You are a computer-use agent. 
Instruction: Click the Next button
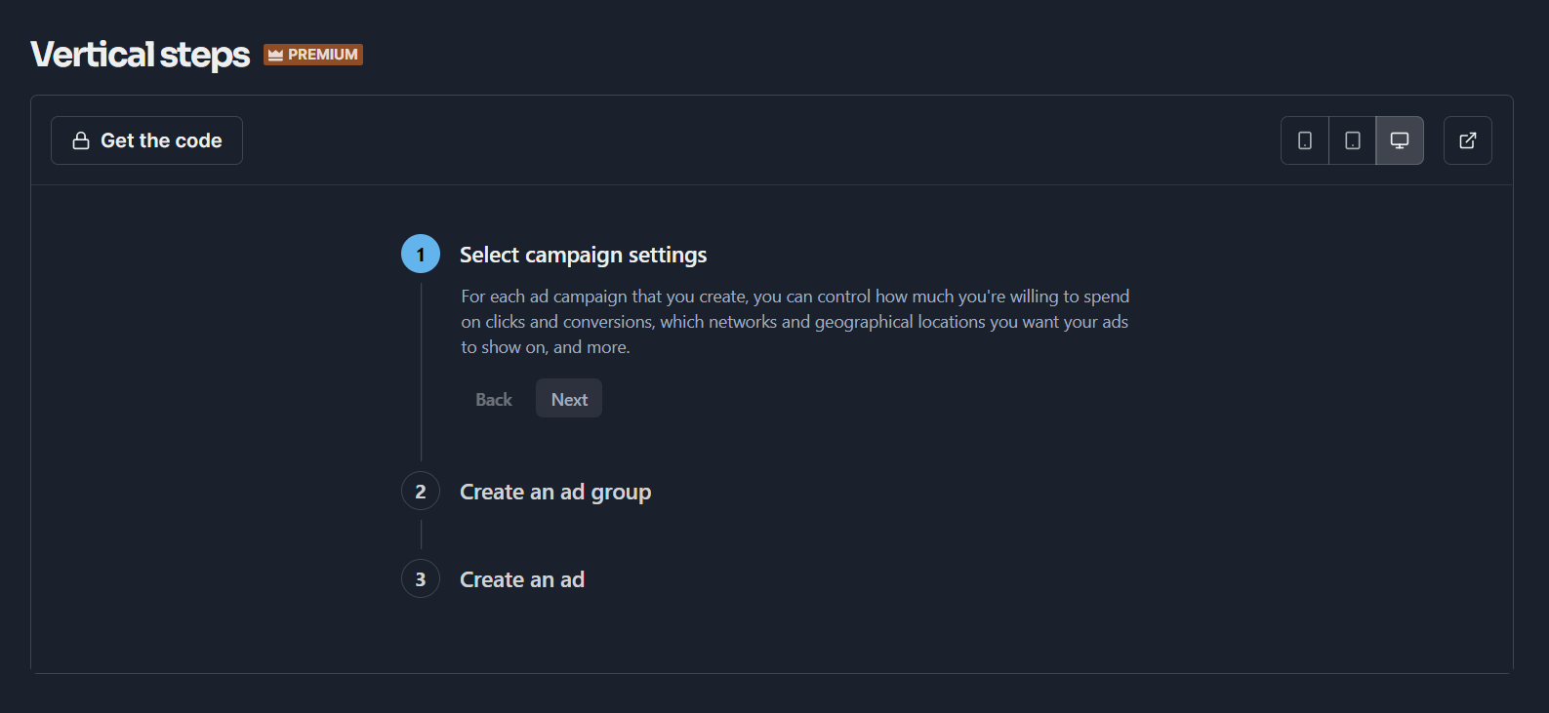pos(569,399)
